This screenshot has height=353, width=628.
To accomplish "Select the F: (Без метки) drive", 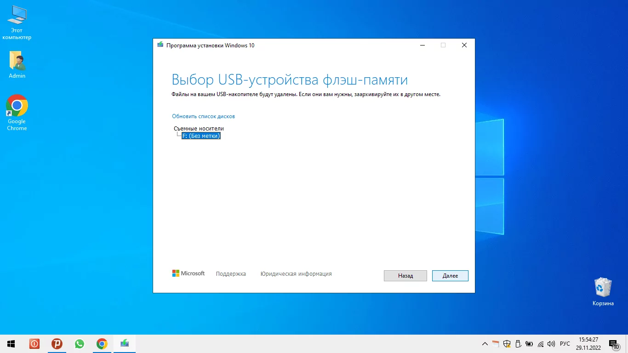I will 201,136.
